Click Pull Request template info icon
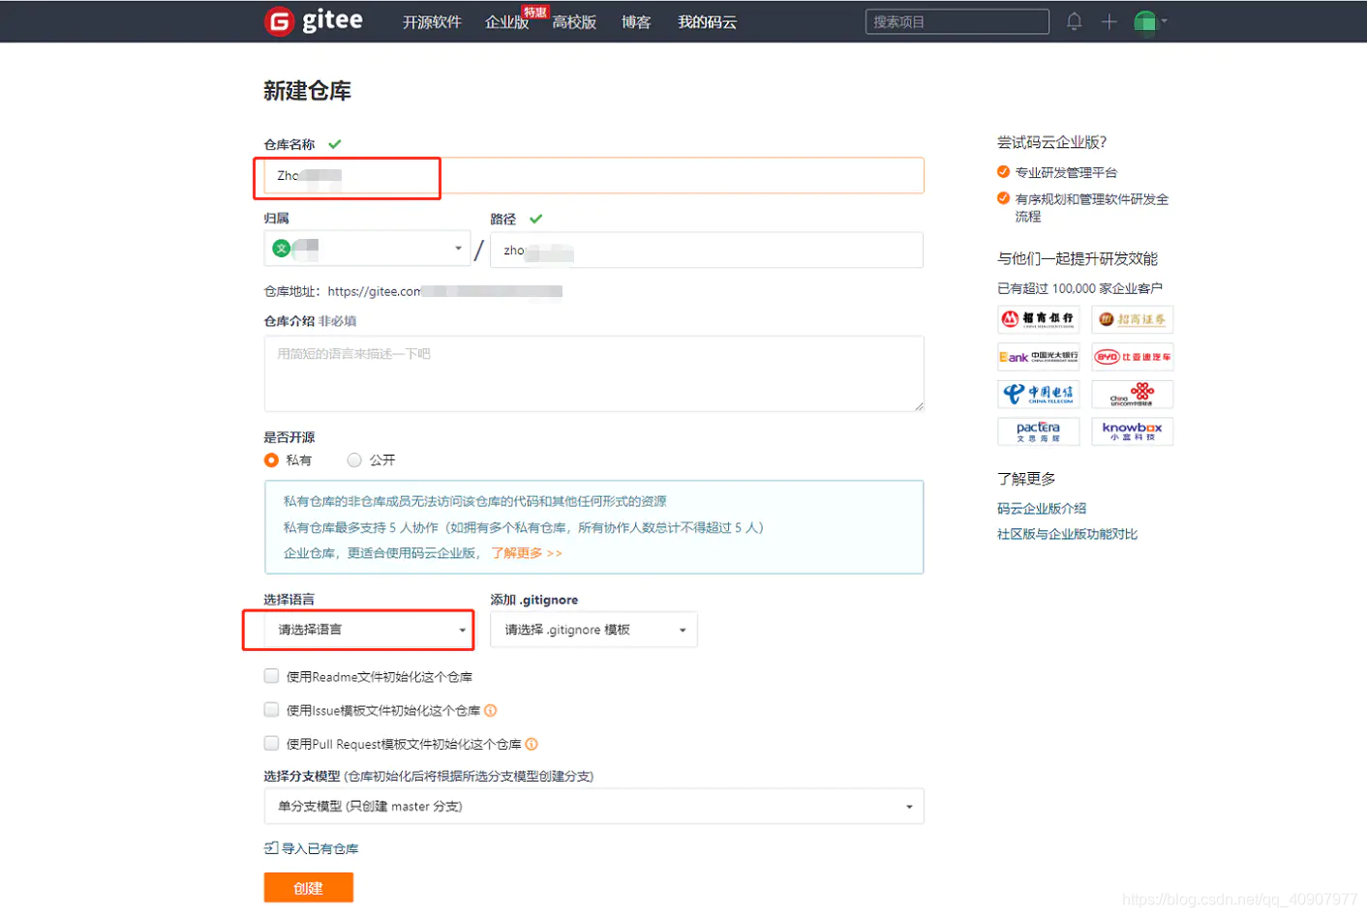This screenshot has width=1367, height=917. click(532, 744)
